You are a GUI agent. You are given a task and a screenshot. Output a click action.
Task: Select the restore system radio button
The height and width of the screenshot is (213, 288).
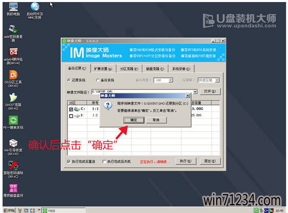click(69, 80)
